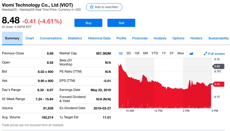Click the Open value 8.92
This screenshot has height=131, width=230.
pyautogui.click(x=50, y=62)
